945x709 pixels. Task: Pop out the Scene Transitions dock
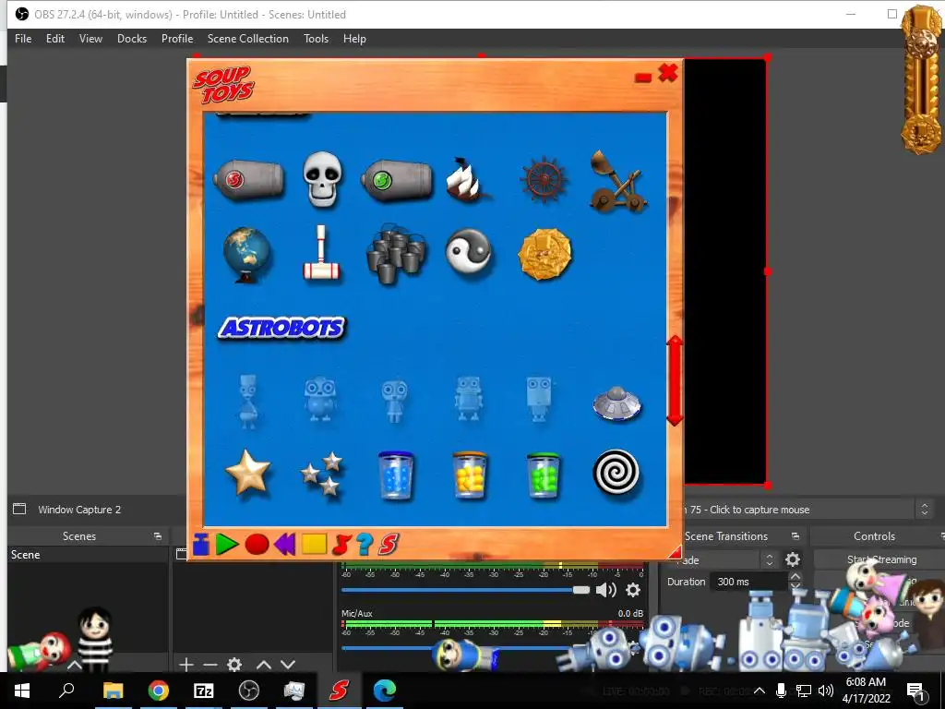[795, 536]
